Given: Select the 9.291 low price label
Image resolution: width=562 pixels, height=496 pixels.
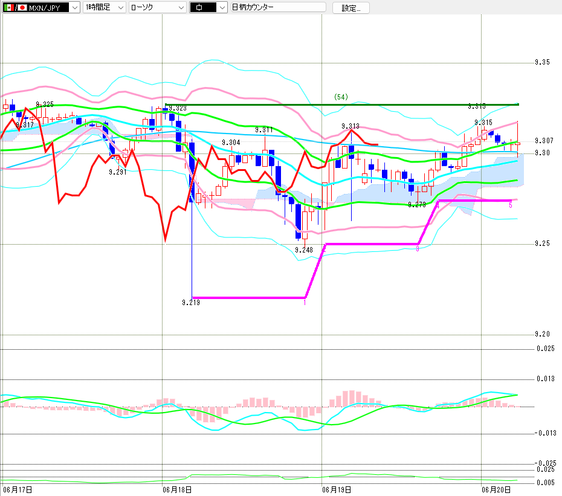Looking at the screenshot, I should click(118, 172).
